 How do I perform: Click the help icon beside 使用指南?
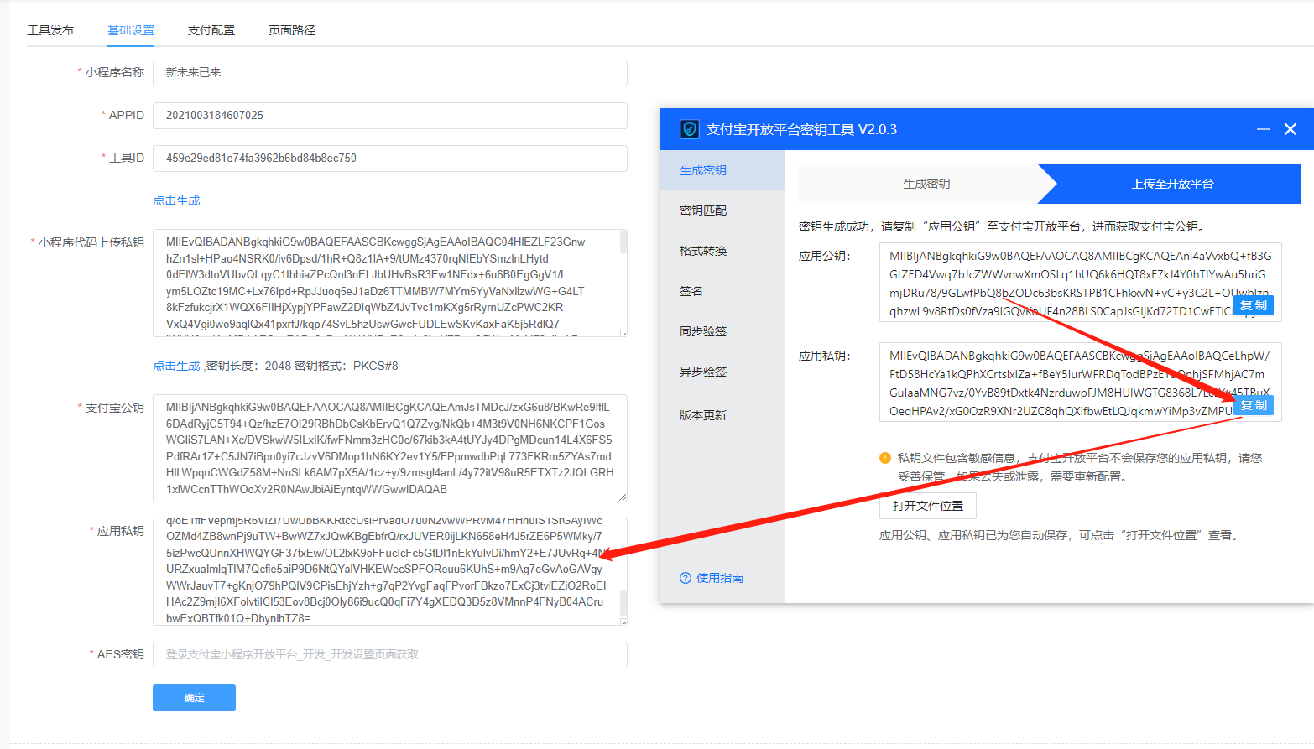(x=686, y=578)
